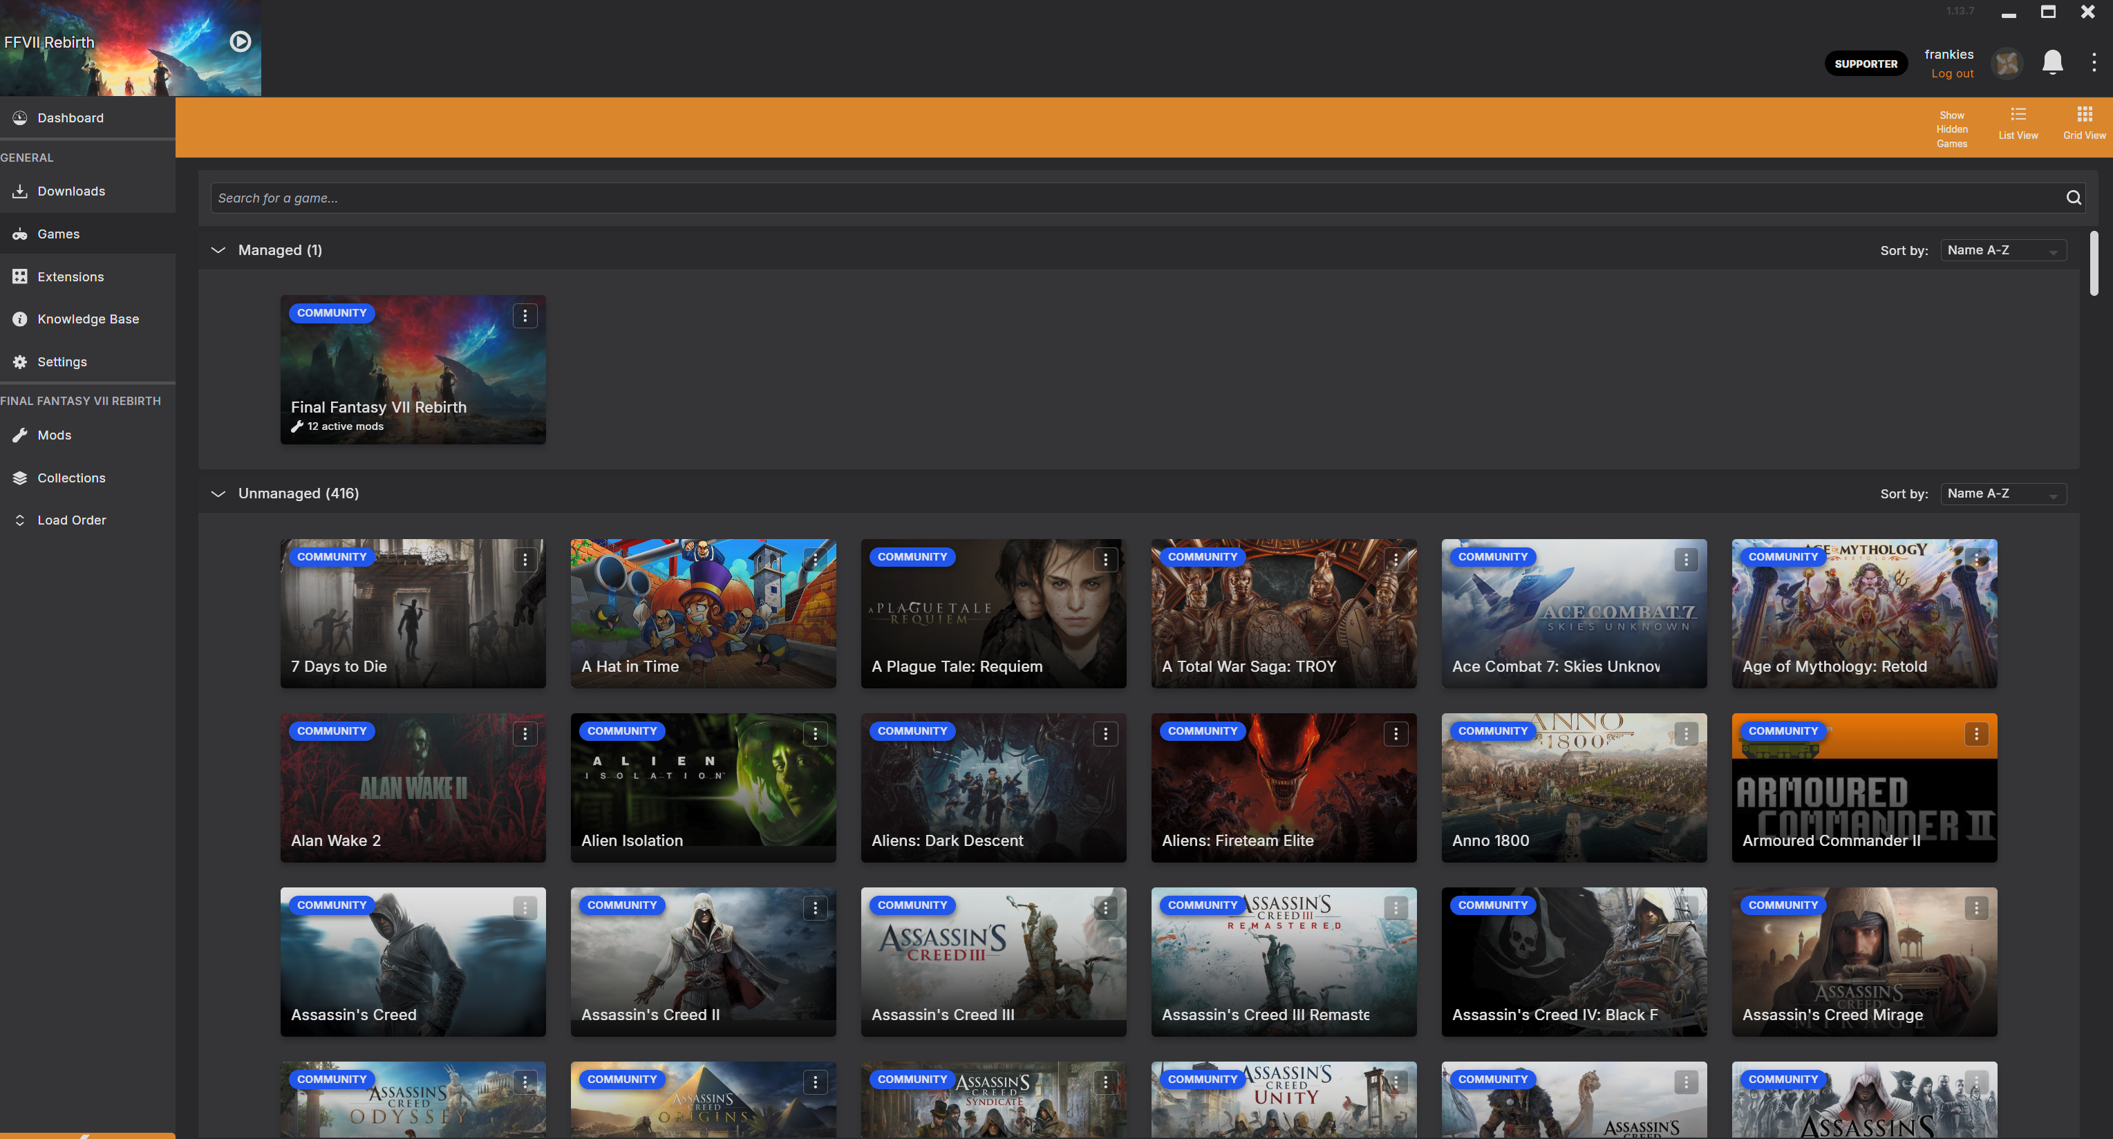Screen dimensions: 2113x1139
Task: Select the Assassin's Creed III Remastered tile
Action: tap(1284, 962)
